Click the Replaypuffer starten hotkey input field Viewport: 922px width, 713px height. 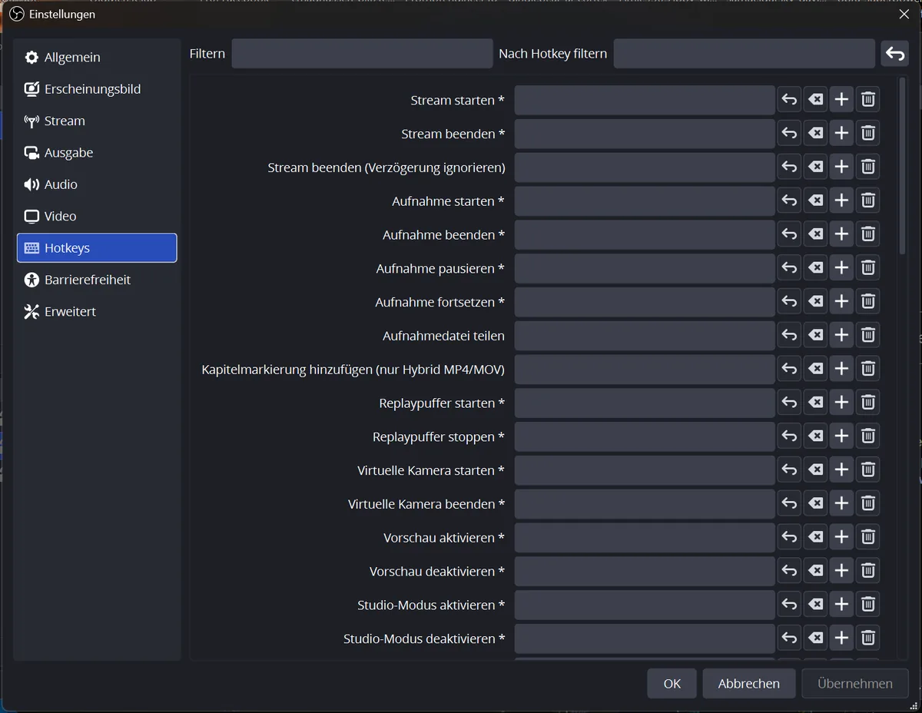(645, 403)
